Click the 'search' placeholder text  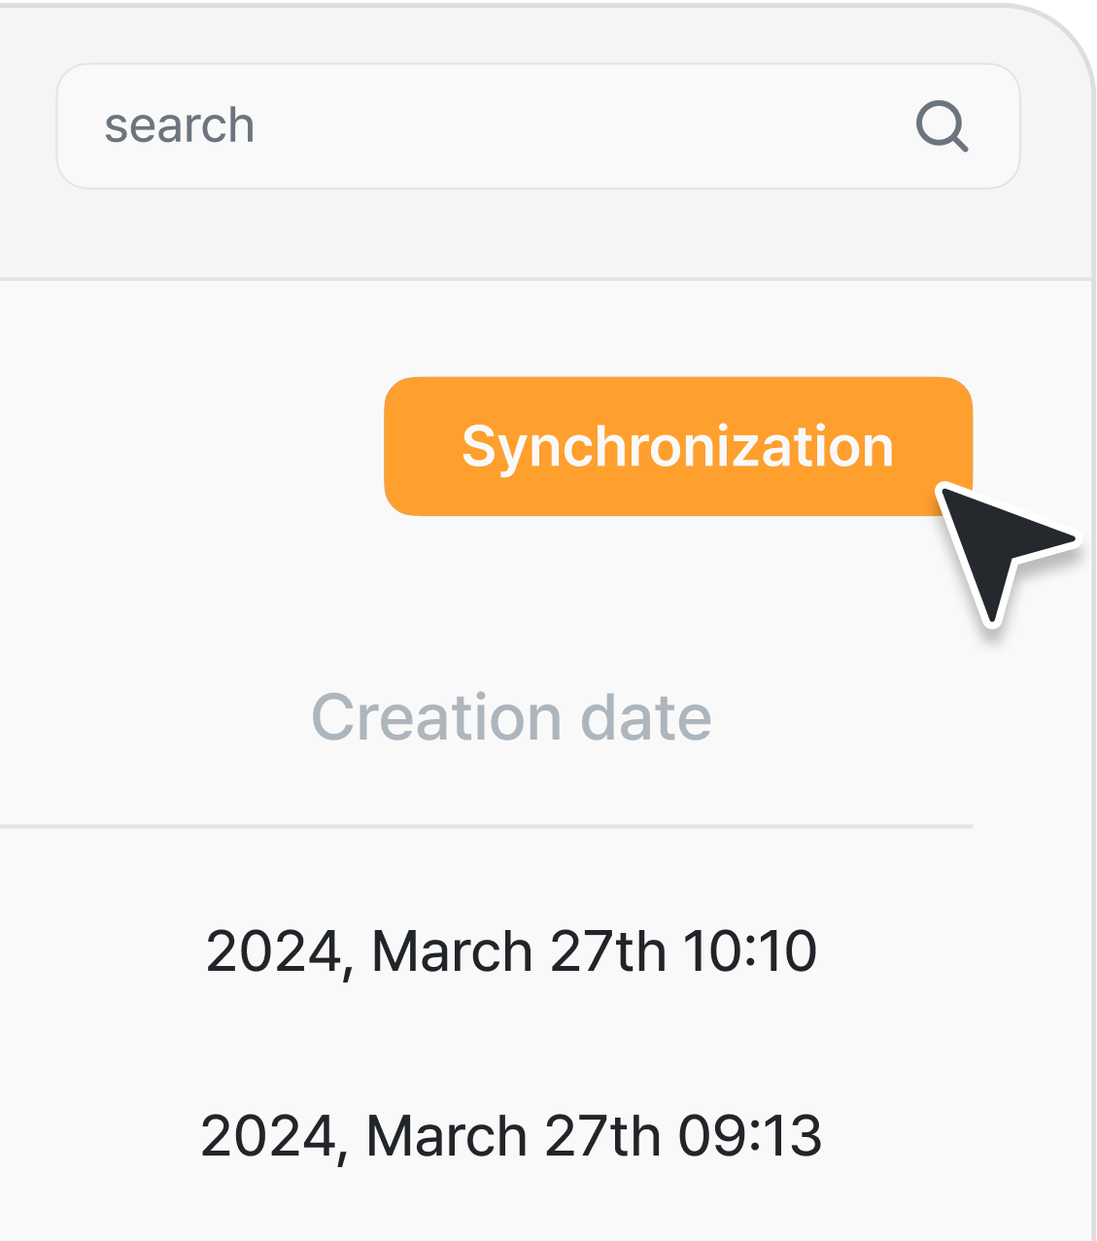(180, 126)
